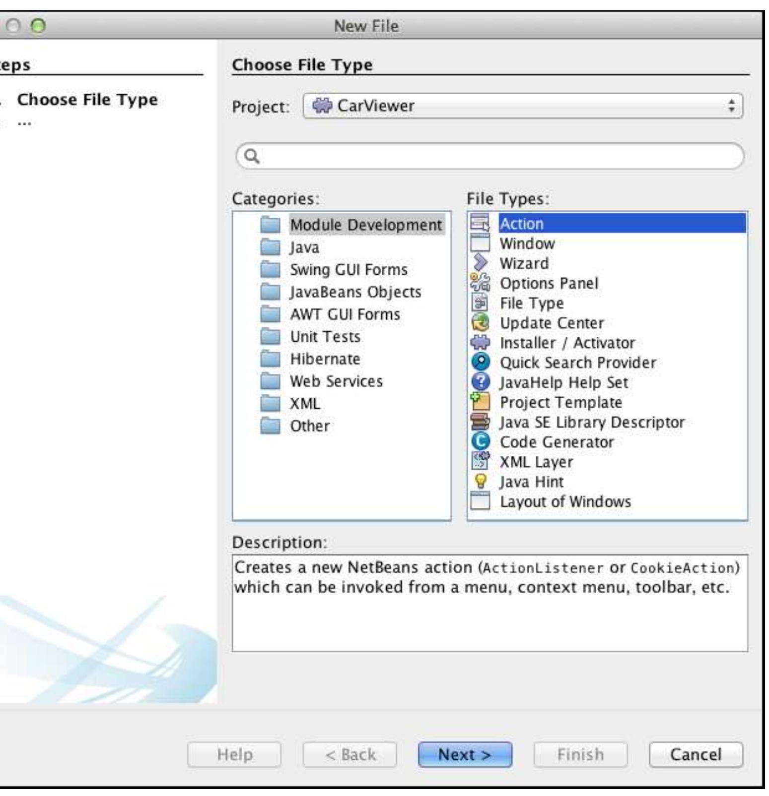The height and width of the screenshot is (796, 769).
Task: Select Project Template file type
Action: pyautogui.click(x=560, y=402)
